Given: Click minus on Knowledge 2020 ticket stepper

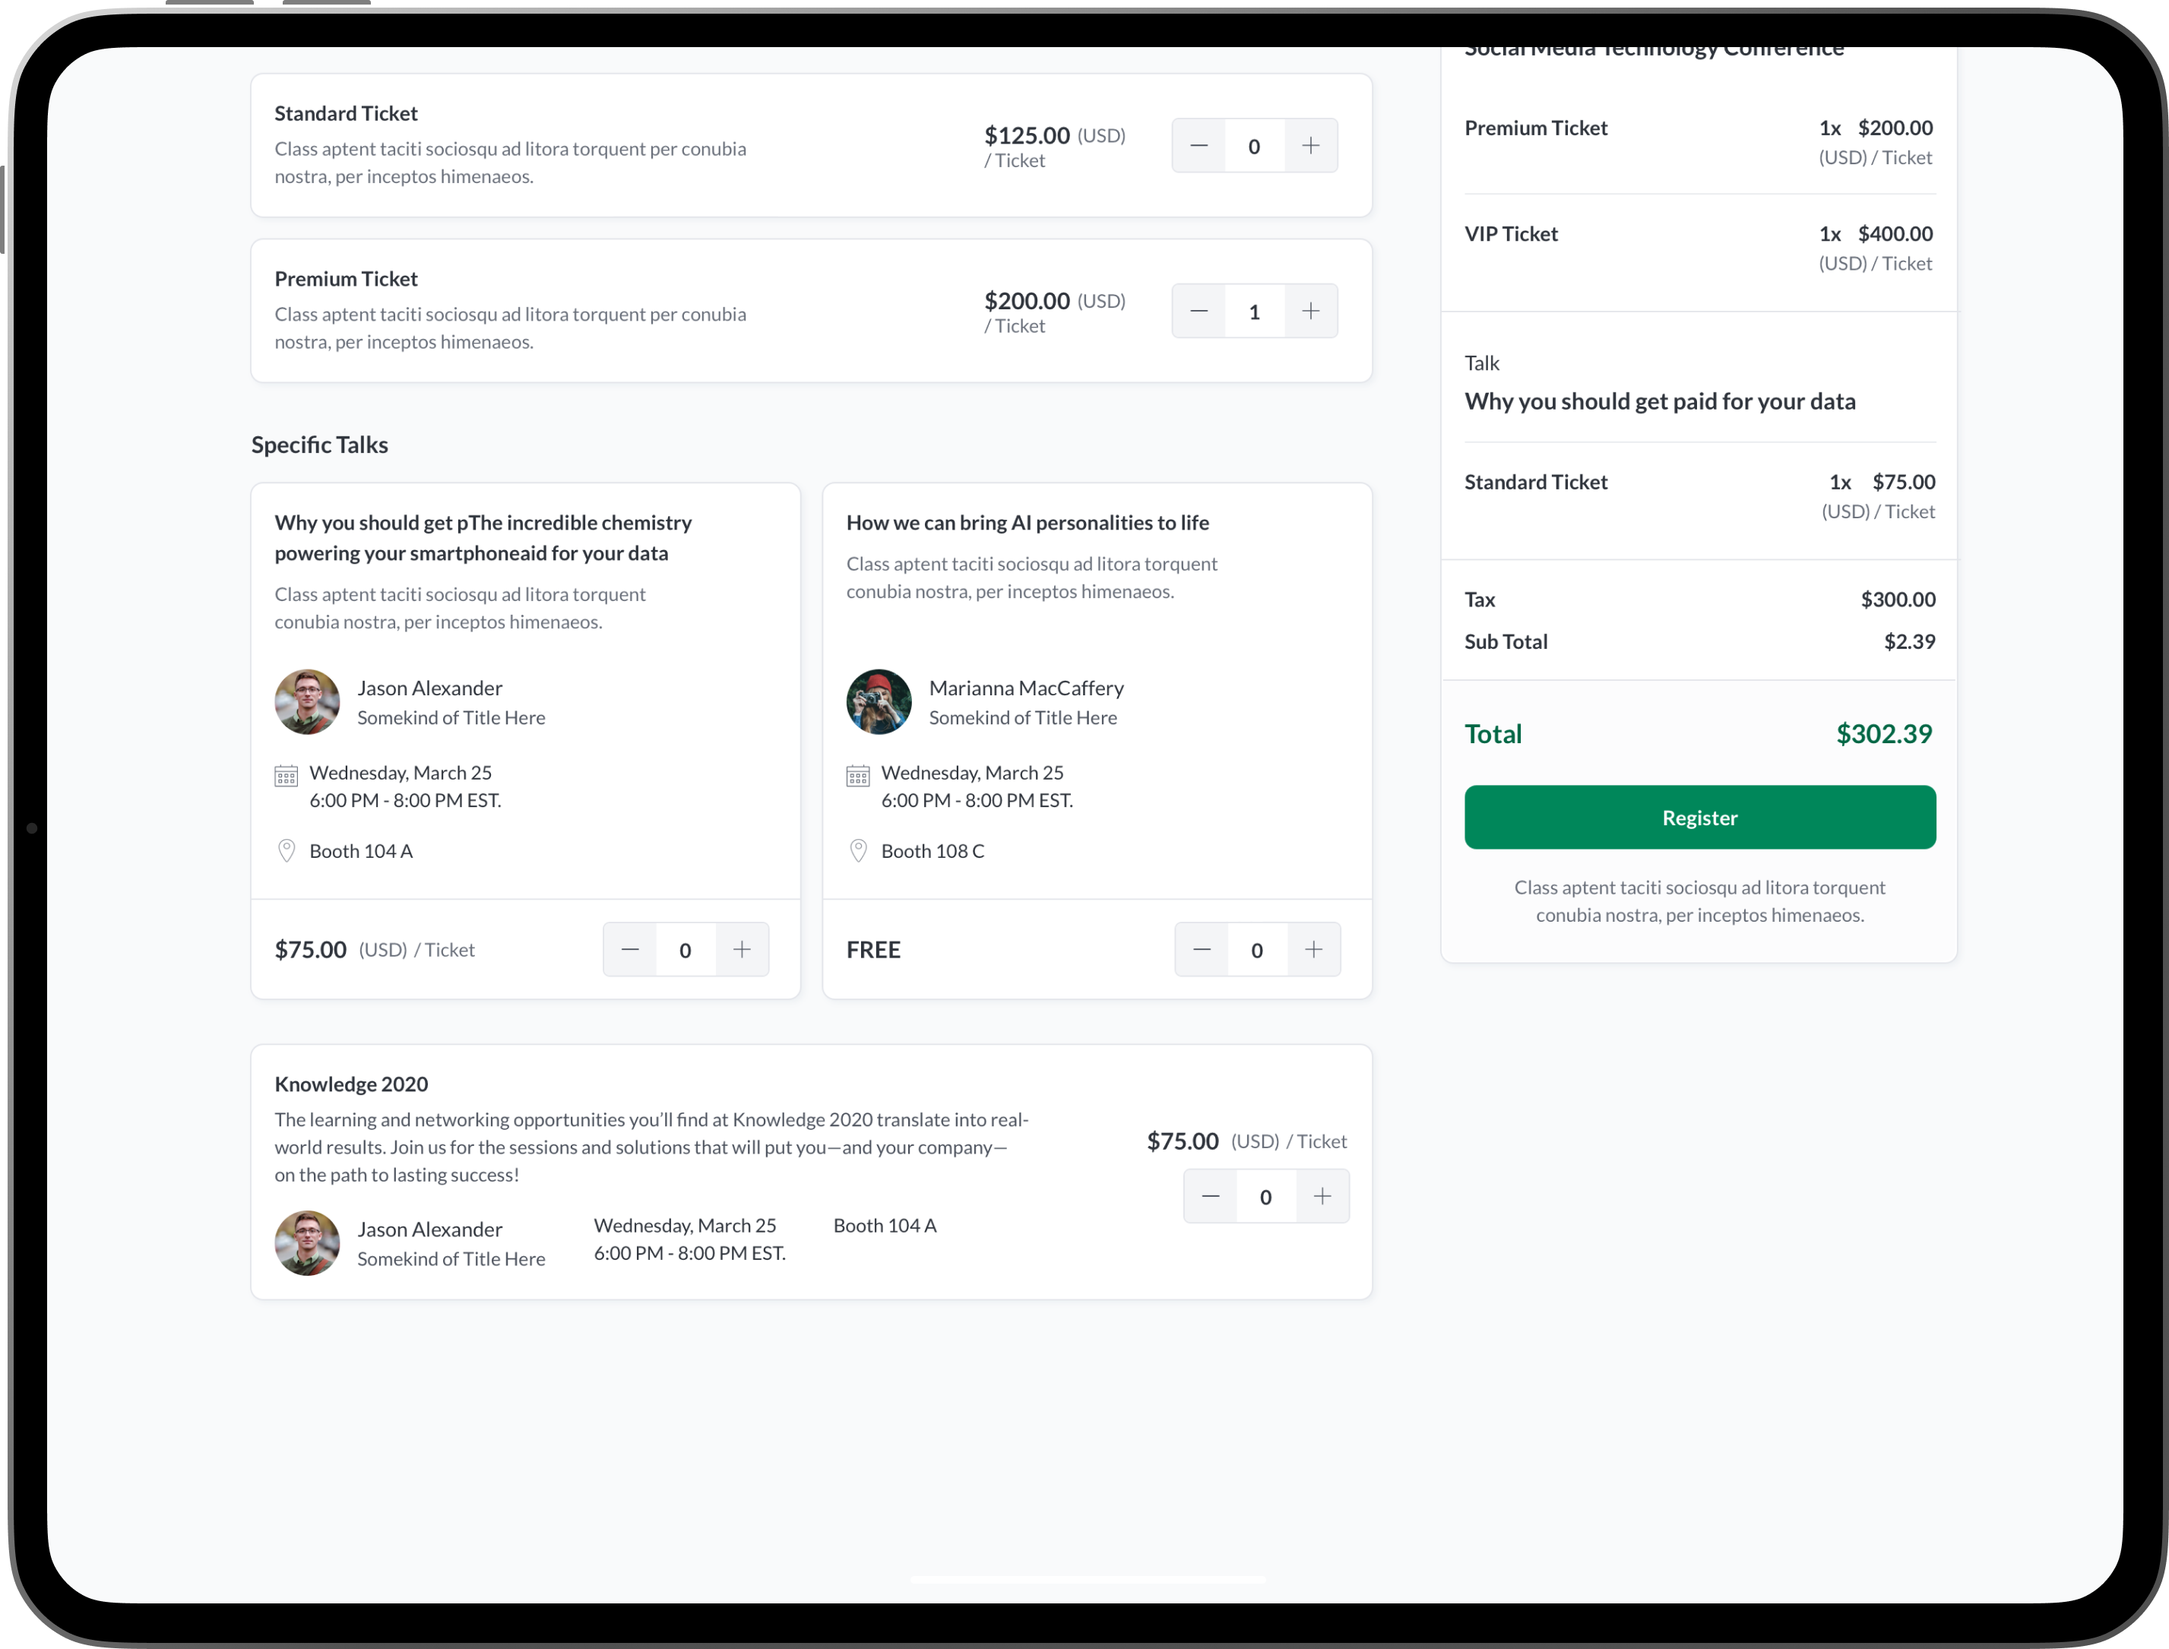Looking at the screenshot, I should tap(1210, 1197).
